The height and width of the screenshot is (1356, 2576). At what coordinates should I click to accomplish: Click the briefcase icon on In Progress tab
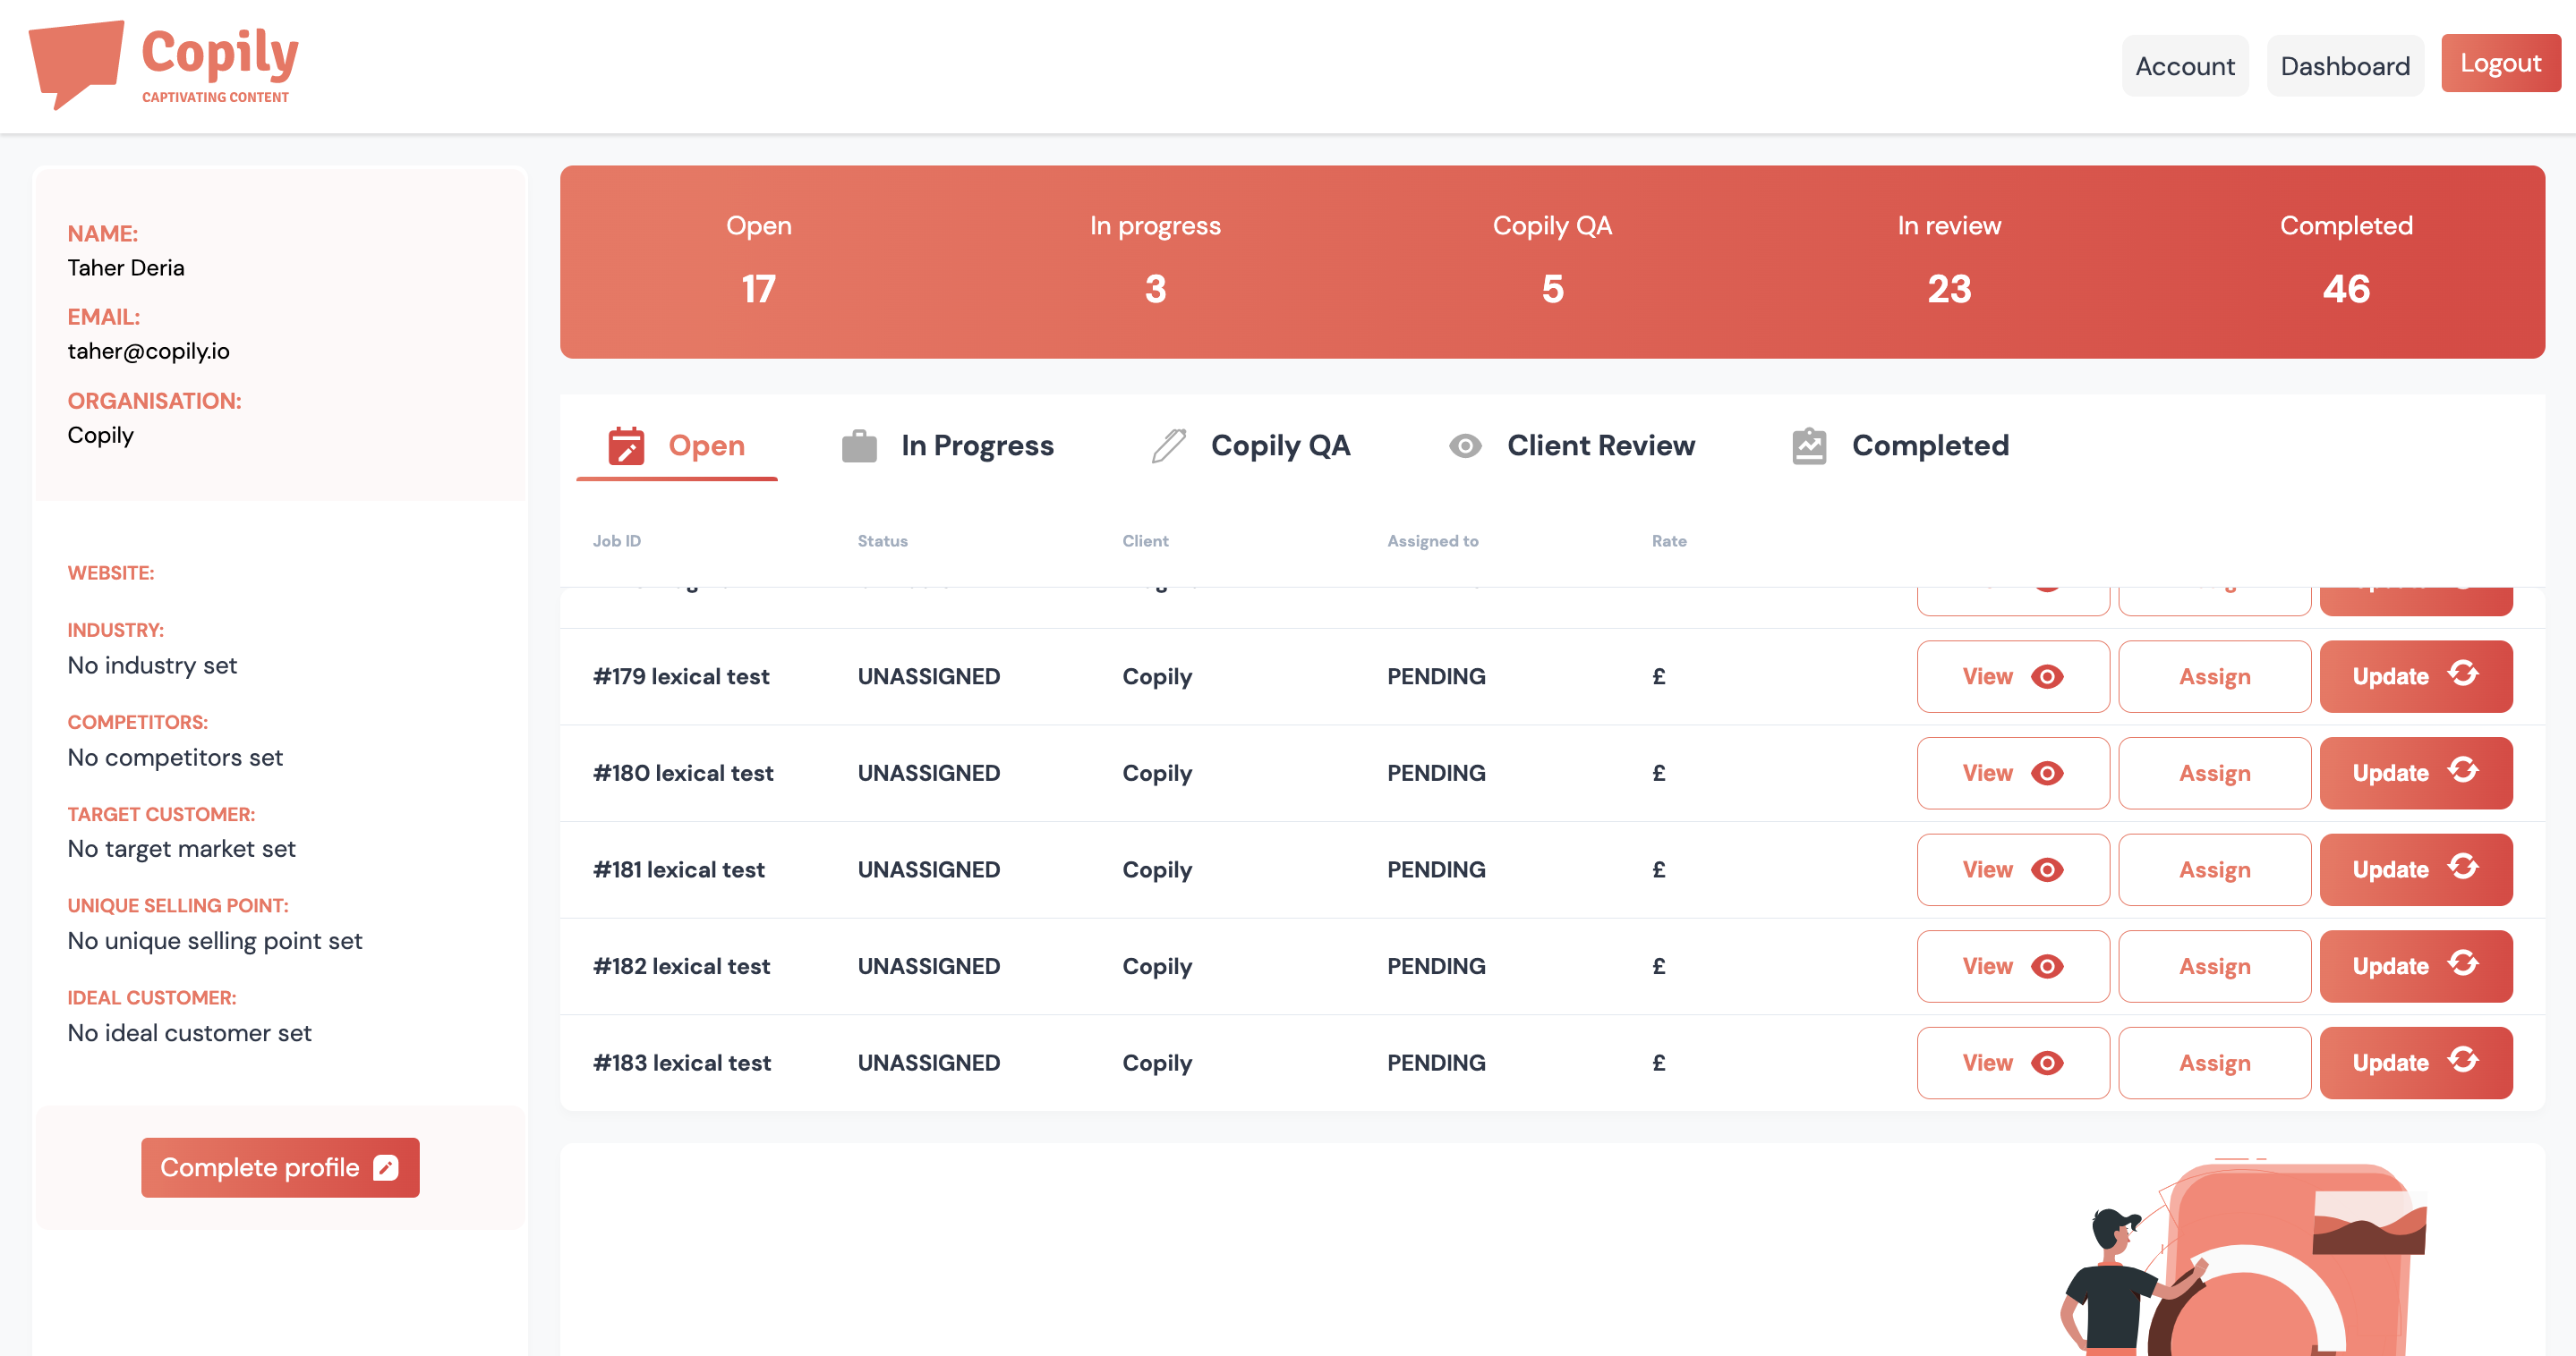point(859,446)
